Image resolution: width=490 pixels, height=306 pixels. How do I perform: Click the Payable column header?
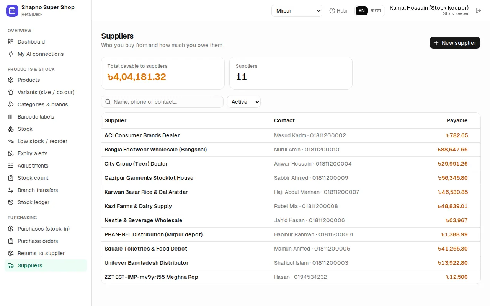pyautogui.click(x=457, y=120)
